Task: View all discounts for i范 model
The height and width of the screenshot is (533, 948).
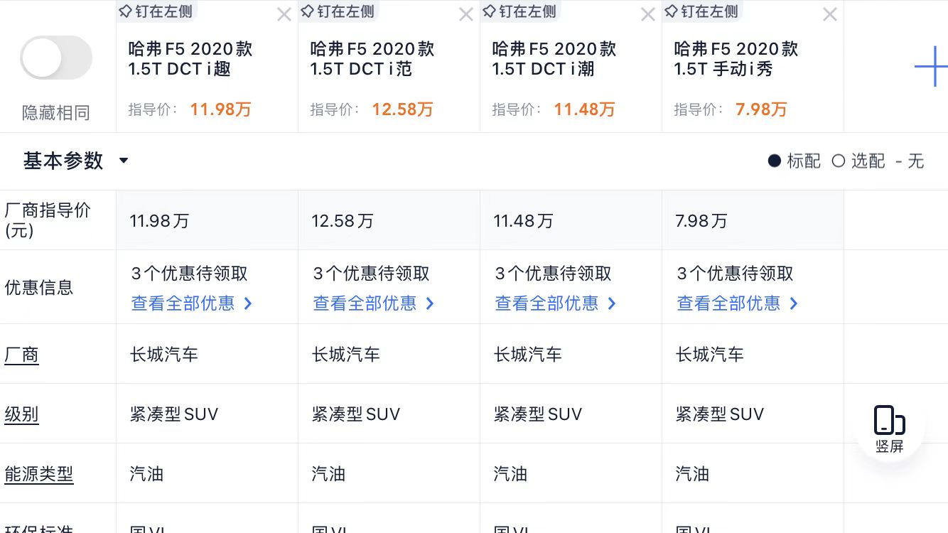Action: (374, 303)
